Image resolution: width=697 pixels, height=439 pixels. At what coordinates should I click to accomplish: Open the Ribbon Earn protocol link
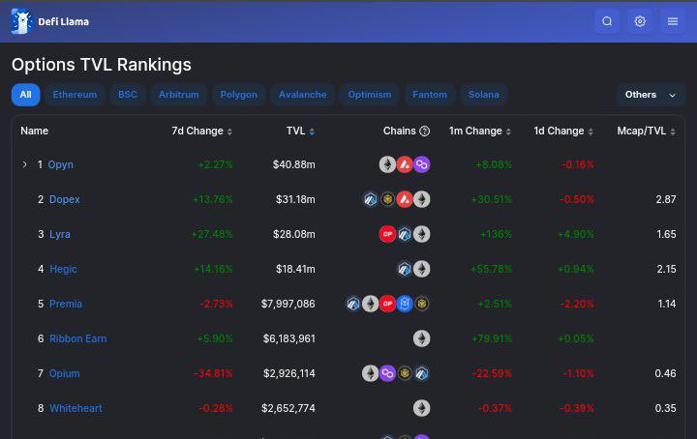[78, 338]
